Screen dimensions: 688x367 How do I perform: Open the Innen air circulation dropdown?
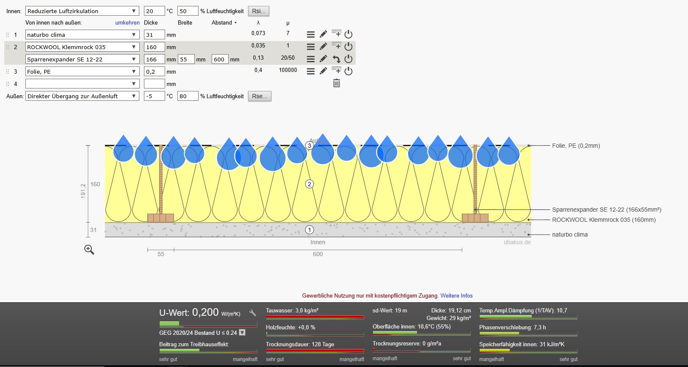(x=82, y=11)
